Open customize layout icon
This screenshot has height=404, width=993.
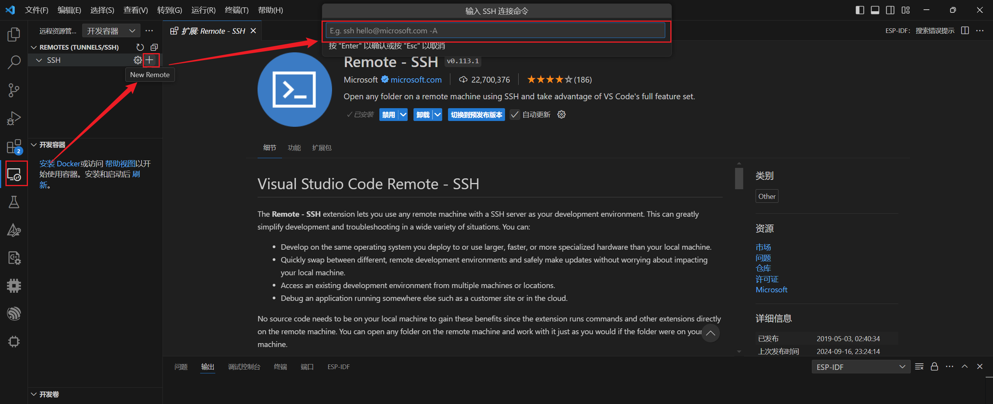(x=905, y=10)
